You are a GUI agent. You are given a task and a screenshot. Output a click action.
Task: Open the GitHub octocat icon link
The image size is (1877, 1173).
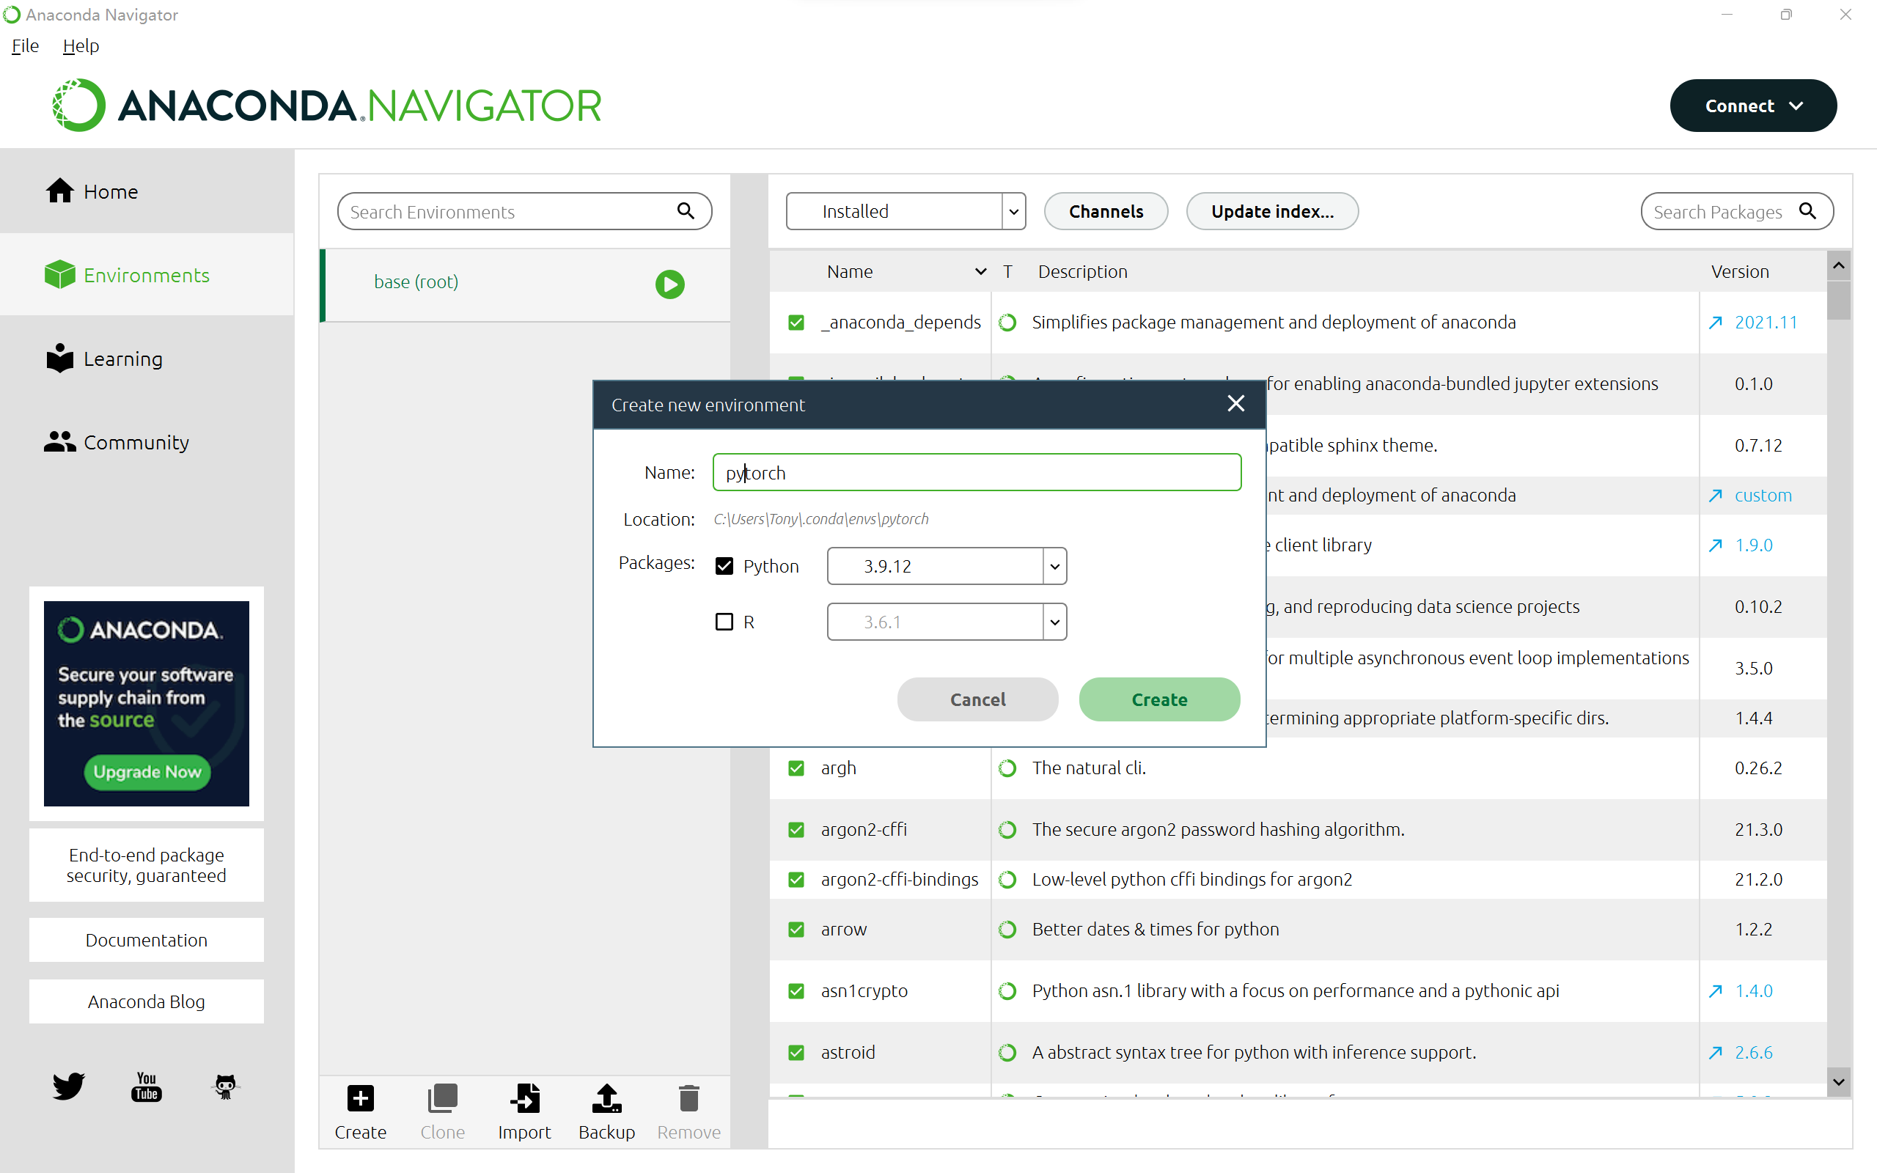point(225,1086)
